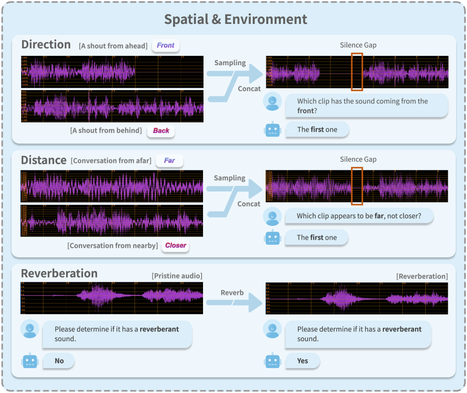467x393 pixels.
Task: Click the Yes answer bubble
Action: tap(302, 361)
